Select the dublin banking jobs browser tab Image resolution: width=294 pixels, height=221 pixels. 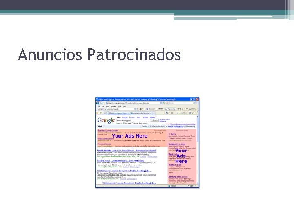(119, 113)
